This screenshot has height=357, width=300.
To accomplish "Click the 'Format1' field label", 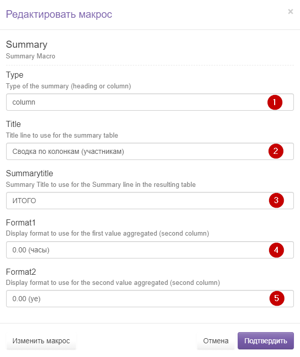I will tap(21, 222).
